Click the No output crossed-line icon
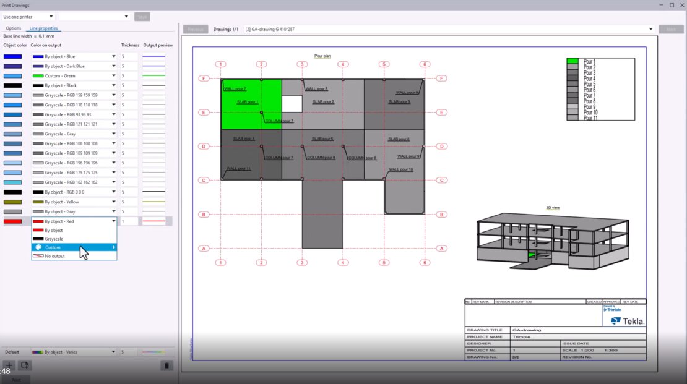This screenshot has height=384, width=687. (x=38, y=256)
